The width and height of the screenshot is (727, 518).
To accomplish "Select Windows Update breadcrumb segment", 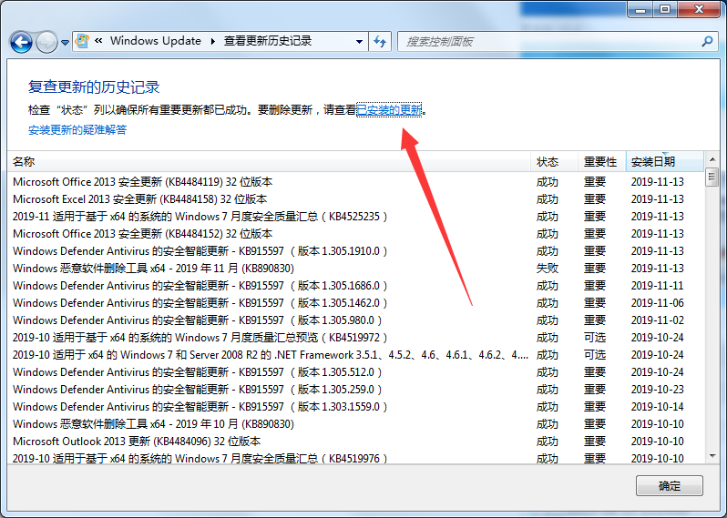I will (x=155, y=41).
